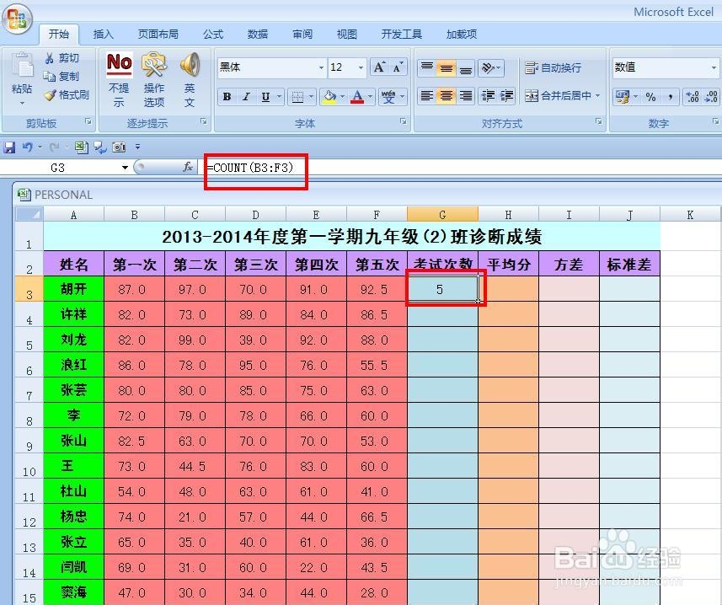722x605 pixels.
Task: Click the formula bar showing =COUNT(B3:F3)
Action: coord(257,168)
